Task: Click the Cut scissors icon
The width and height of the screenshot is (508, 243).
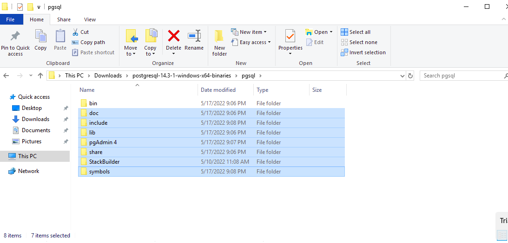Action: point(76,32)
